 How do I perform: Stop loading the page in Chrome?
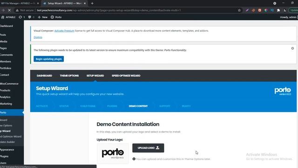tap(9, 10)
